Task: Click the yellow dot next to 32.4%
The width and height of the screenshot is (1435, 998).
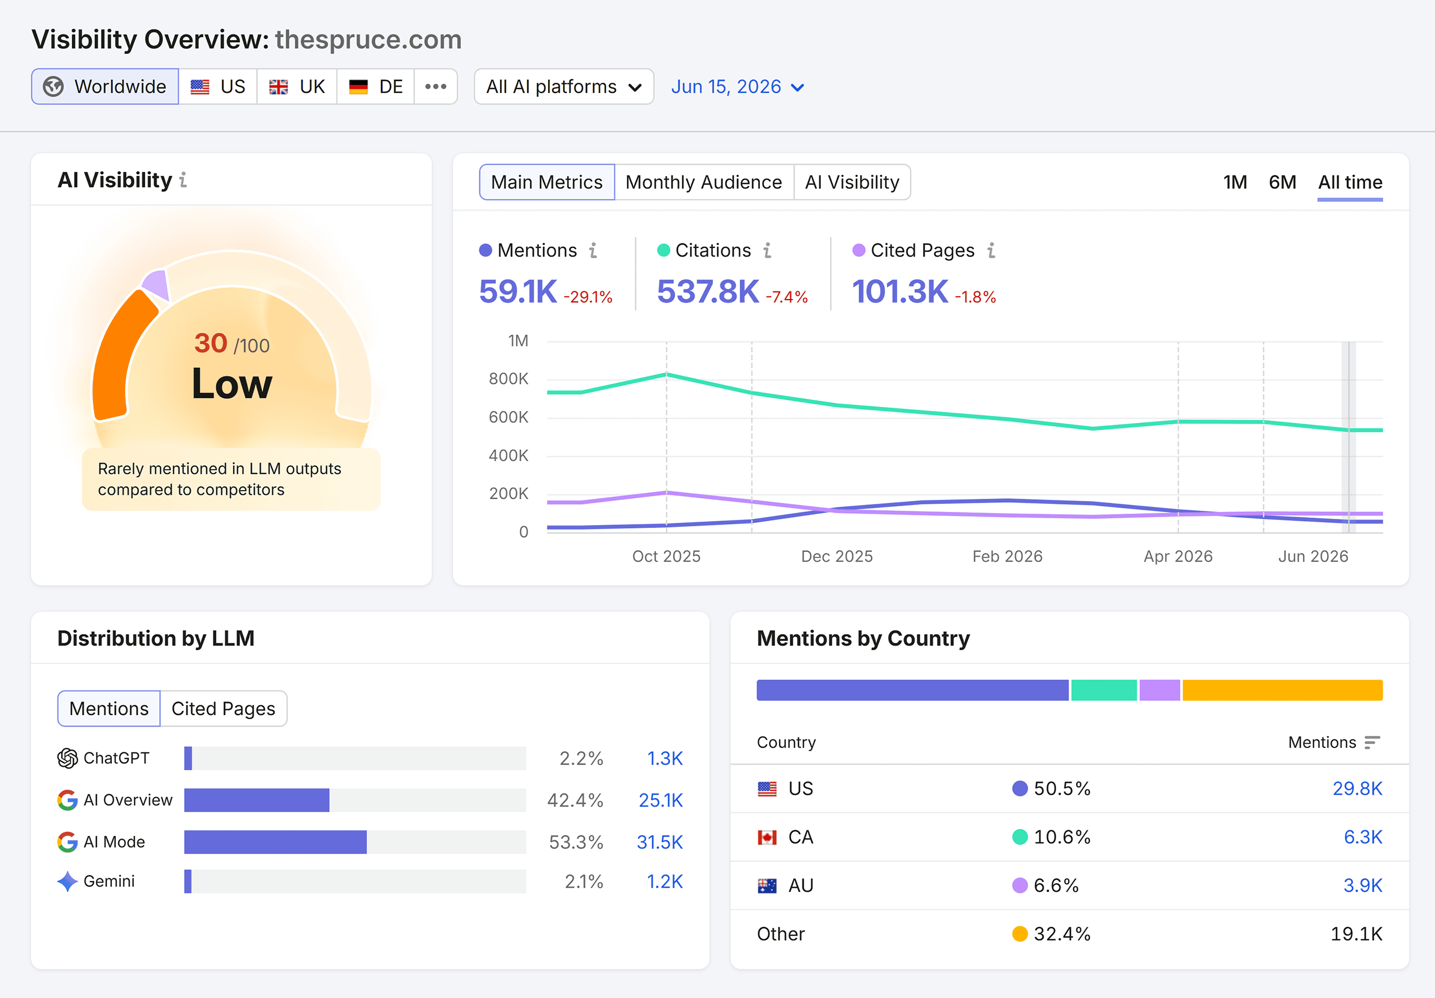Action: point(1020,934)
